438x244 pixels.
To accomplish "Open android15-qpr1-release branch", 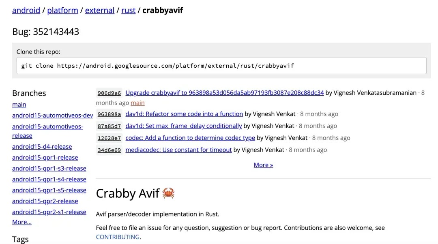I will pos(45,158).
